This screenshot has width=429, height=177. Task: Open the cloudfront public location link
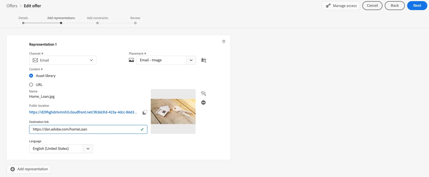coord(83,112)
